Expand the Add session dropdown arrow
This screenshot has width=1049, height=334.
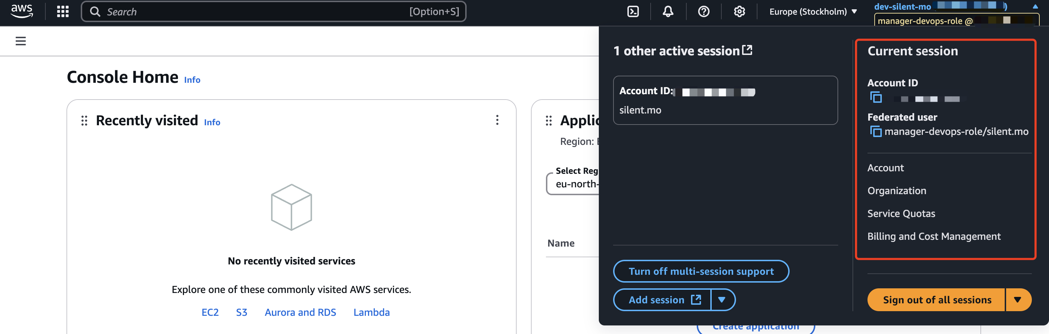(722, 300)
